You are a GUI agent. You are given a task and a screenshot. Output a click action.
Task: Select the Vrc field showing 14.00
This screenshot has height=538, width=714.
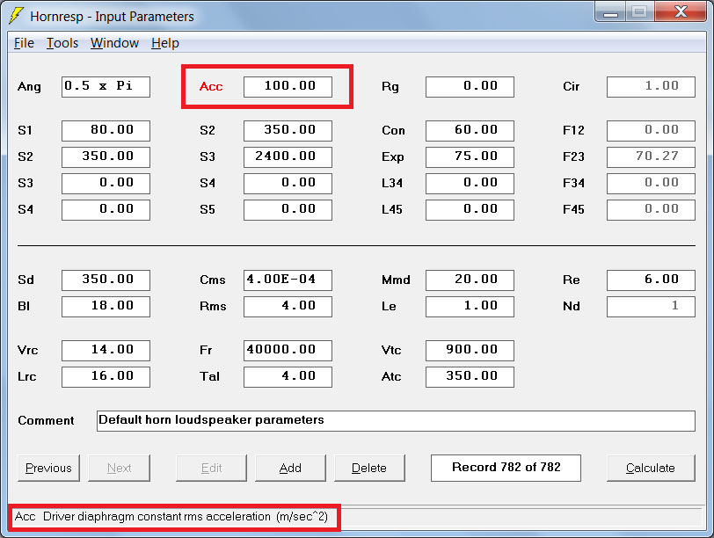pos(106,351)
